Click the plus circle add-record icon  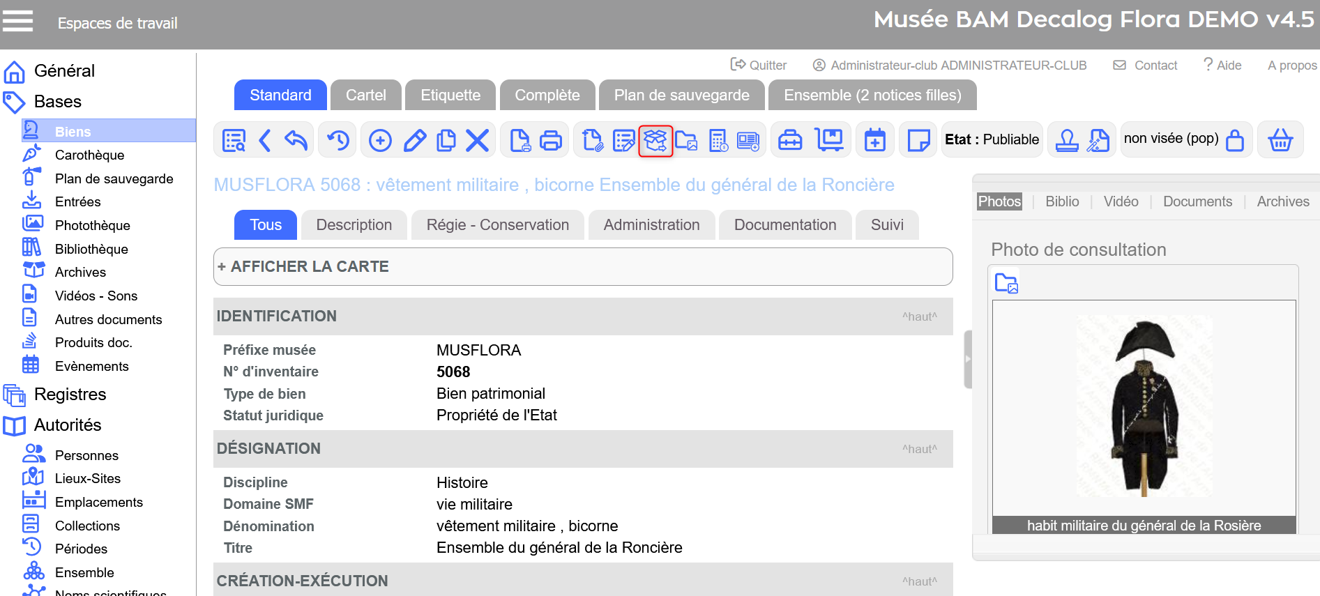point(380,141)
